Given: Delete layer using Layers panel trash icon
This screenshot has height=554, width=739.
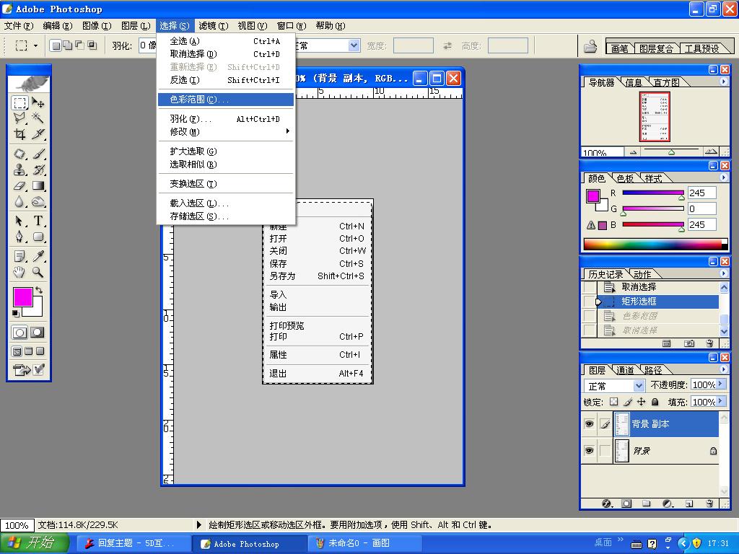Looking at the screenshot, I should tap(709, 504).
